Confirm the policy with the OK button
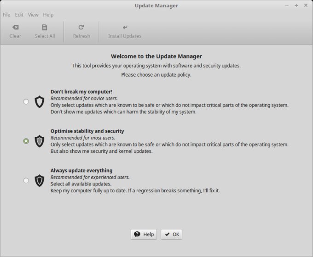Viewport: 313px width, 257px height. pos(172,235)
